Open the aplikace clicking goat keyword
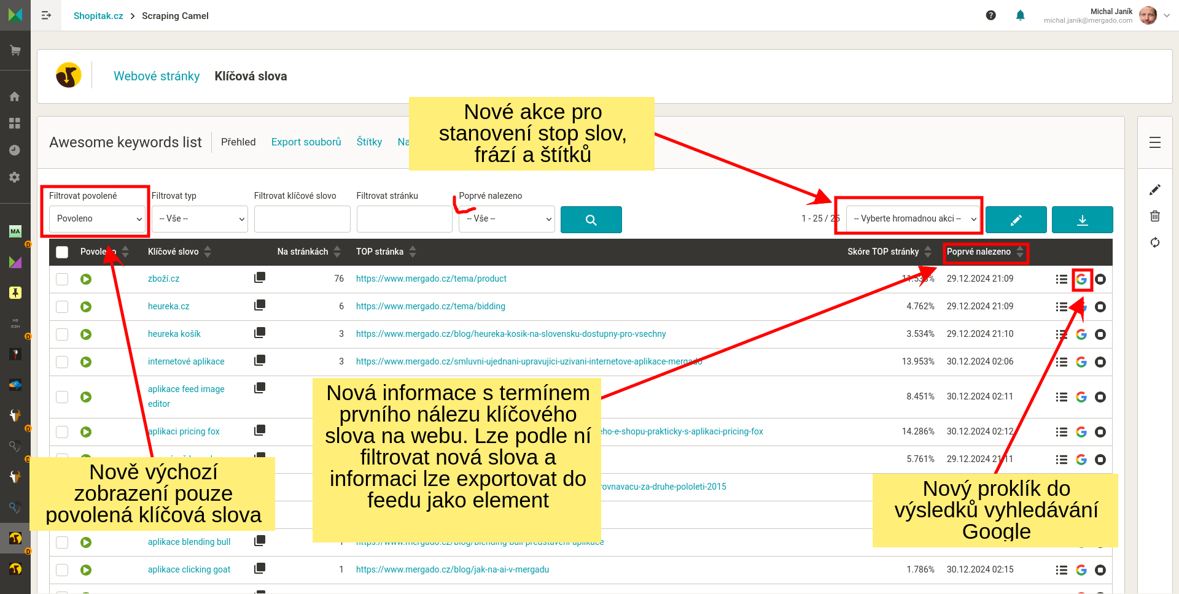This screenshot has width=1179, height=594. pyautogui.click(x=189, y=569)
